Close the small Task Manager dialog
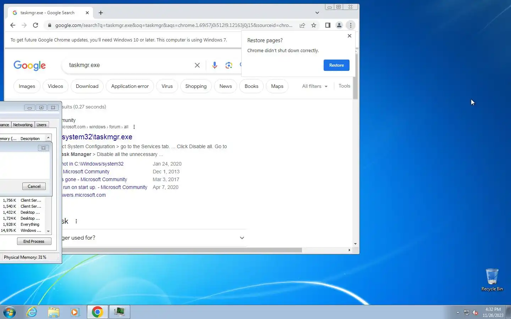The image size is (511, 319). (43, 148)
